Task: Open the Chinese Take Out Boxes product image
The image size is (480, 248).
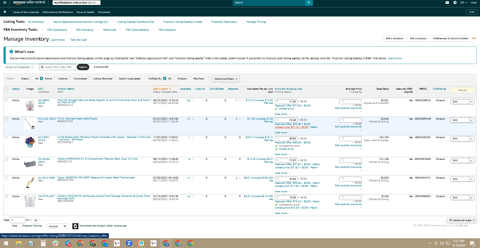Action: tap(30, 105)
